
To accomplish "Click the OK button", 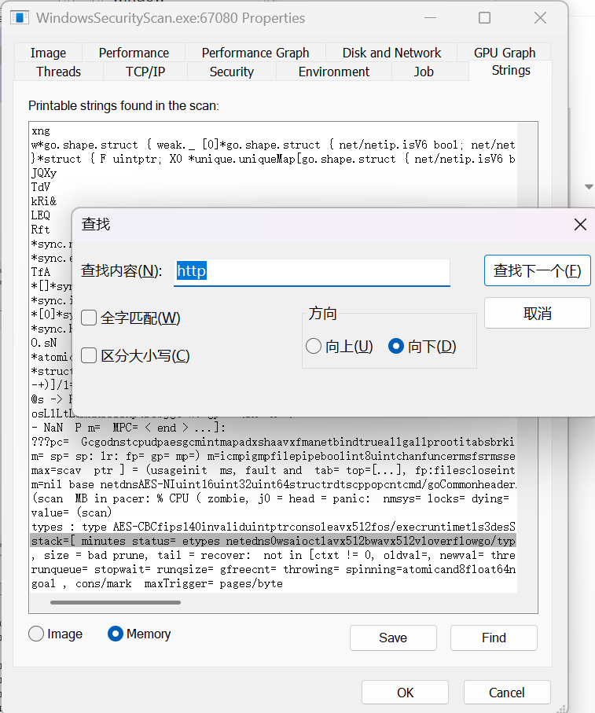I will 405,693.
